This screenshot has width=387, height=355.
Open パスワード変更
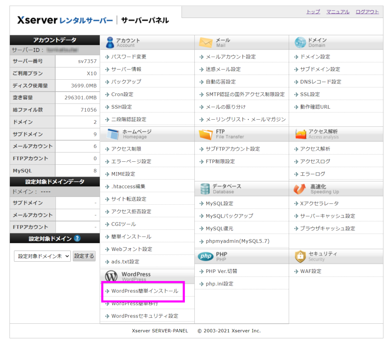coord(128,57)
